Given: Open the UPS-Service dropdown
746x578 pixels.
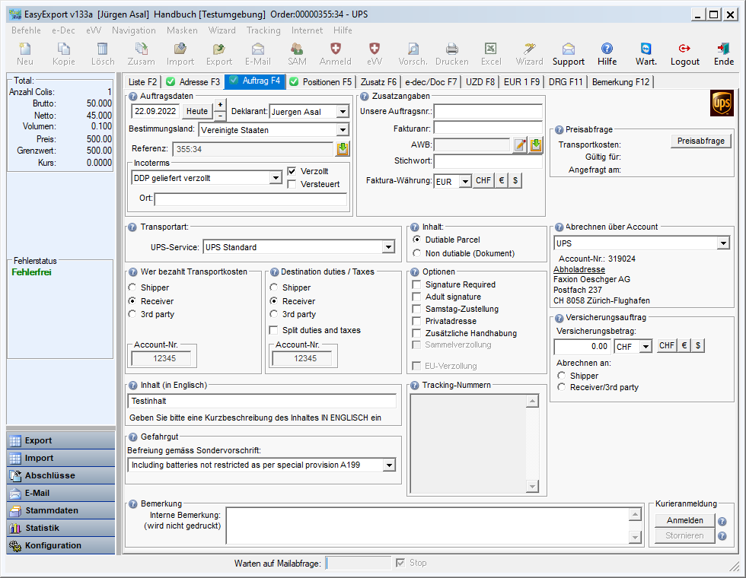Looking at the screenshot, I should [x=388, y=247].
